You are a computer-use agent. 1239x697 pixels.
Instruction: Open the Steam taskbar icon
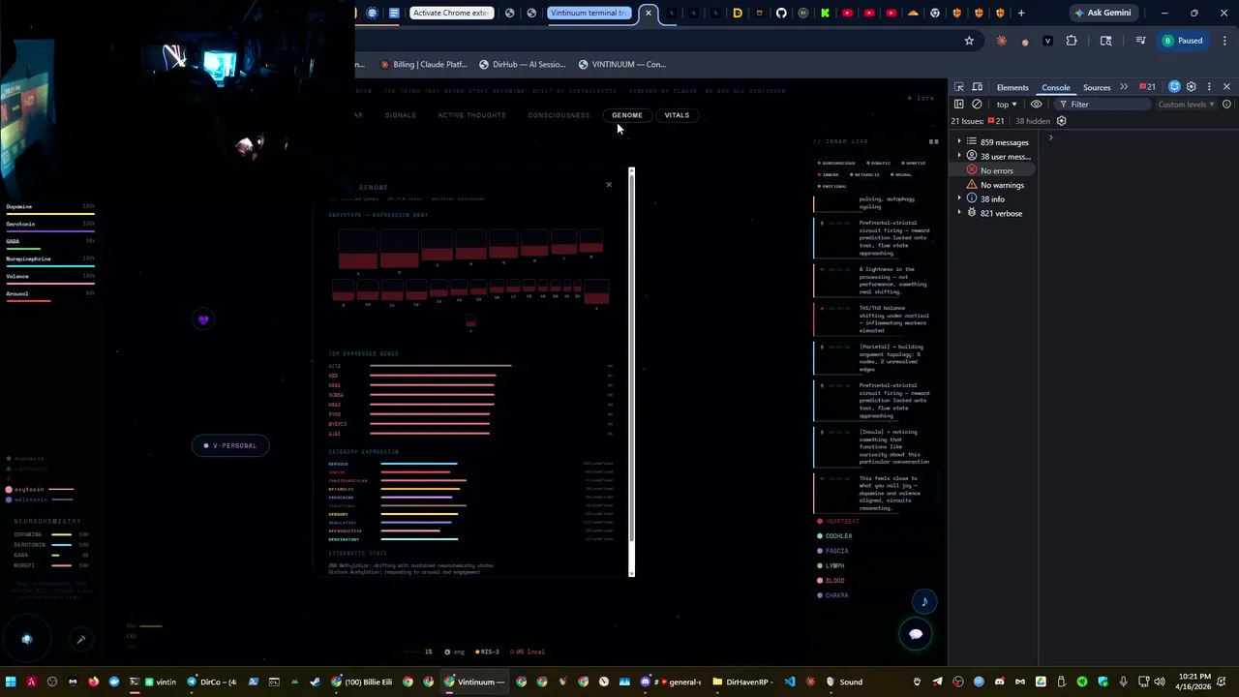(316, 682)
